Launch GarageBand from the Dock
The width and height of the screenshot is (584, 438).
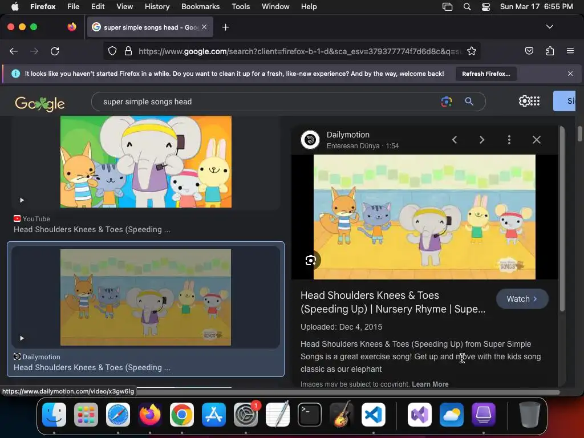(342, 415)
